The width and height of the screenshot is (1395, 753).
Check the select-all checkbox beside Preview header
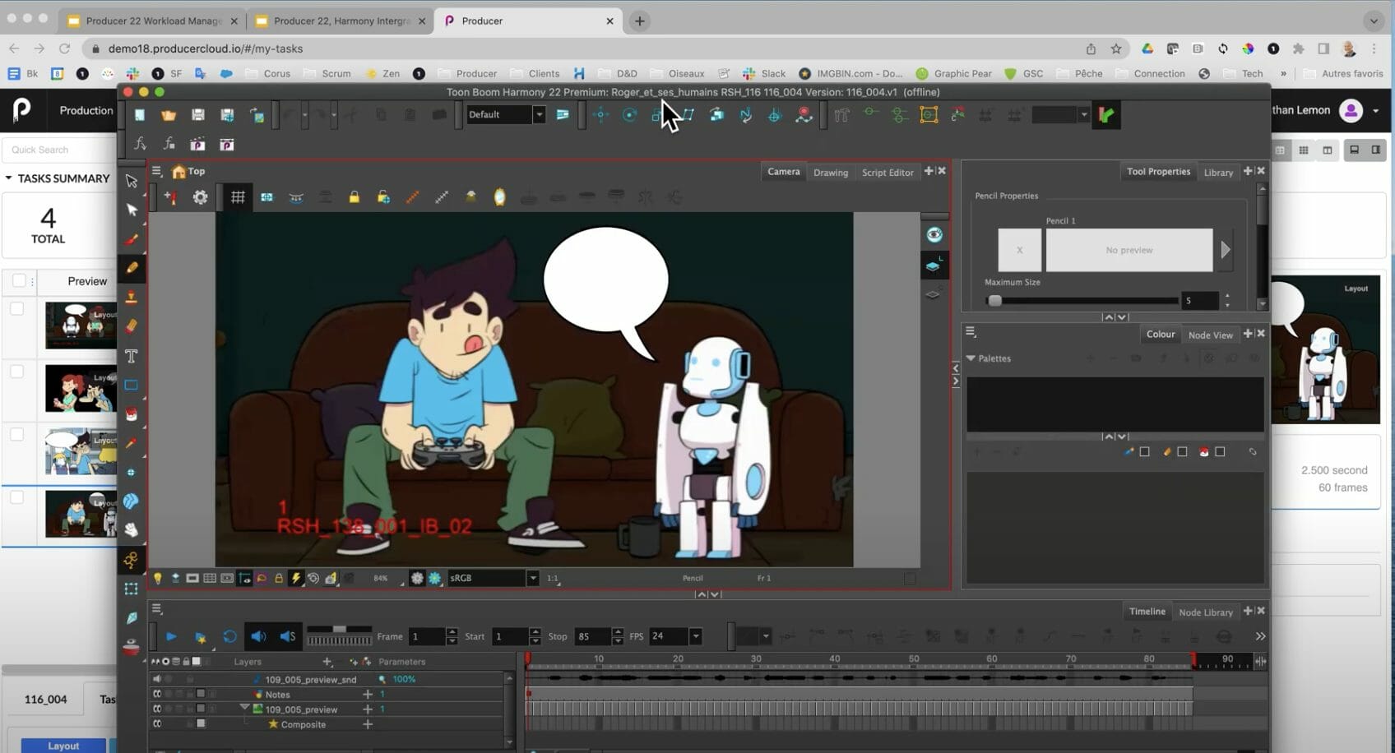pos(19,281)
